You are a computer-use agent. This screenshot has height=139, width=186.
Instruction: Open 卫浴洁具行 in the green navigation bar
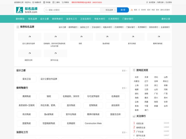pyautogui.click(x=86, y=19)
